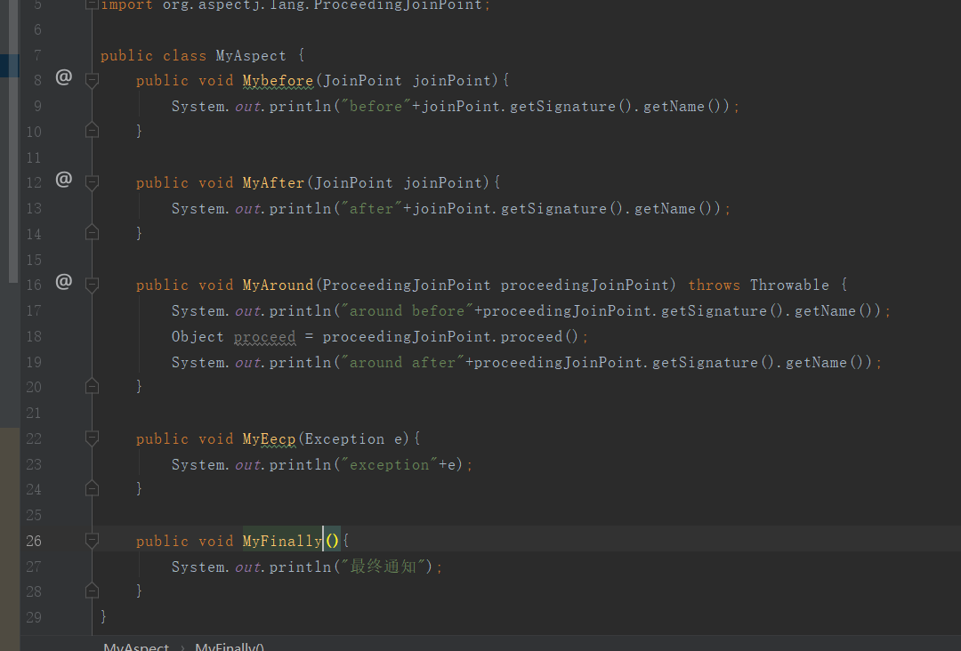Click the Mybefore method name
The width and height of the screenshot is (961, 651).
pyautogui.click(x=278, y=81)
